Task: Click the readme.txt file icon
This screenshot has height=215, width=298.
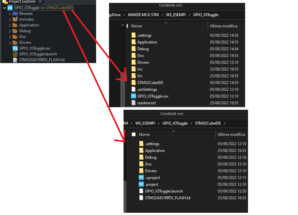Action: 134,103
